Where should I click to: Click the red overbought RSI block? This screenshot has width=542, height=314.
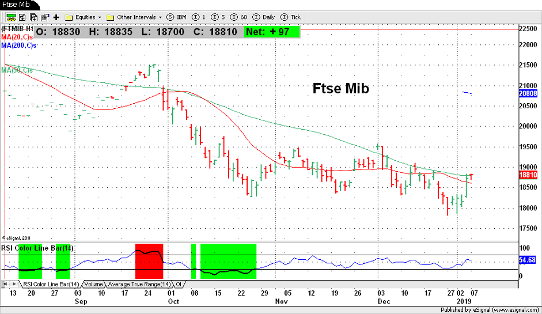[149, 261]
